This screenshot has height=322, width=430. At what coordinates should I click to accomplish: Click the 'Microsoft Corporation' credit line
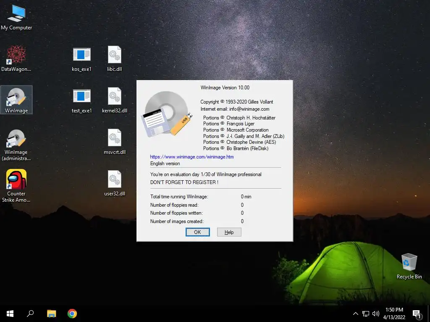click(236, 130)
